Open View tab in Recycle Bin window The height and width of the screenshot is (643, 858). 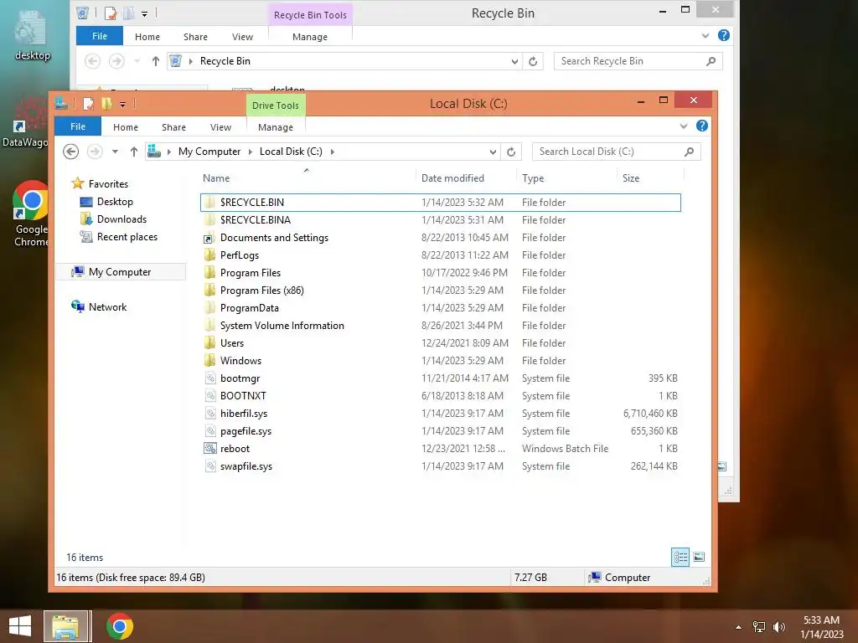point(242,37)
